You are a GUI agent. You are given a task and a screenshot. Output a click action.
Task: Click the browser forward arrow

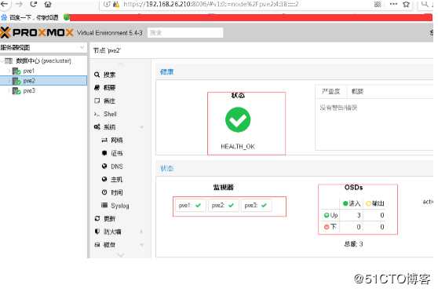pyautogui.click(x=19, y=4)
